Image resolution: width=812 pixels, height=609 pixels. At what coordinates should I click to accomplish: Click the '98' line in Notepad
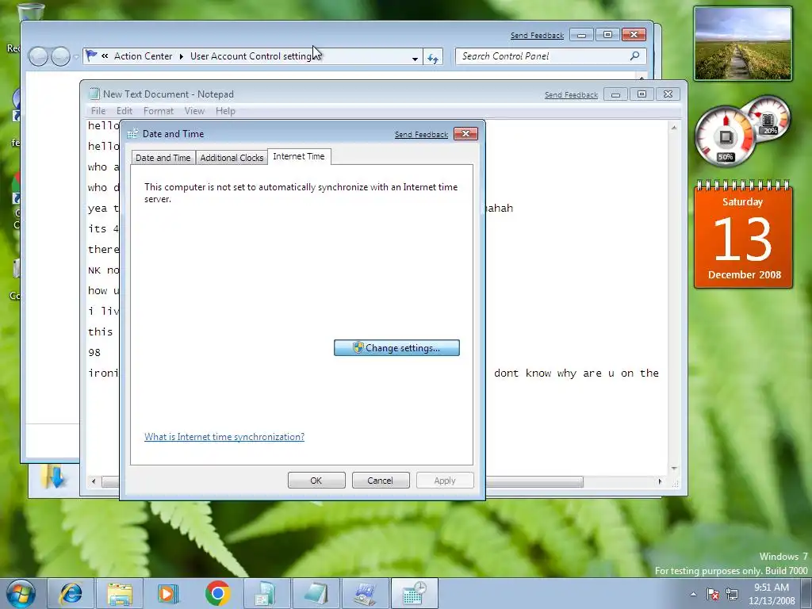94,353
